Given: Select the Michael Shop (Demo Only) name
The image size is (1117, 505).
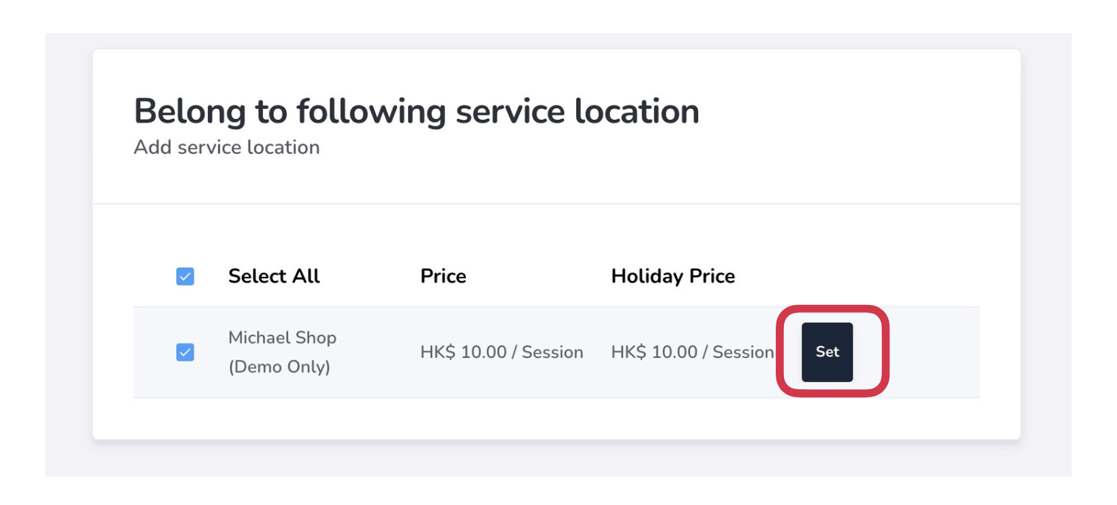Looking at the screenshot, I should pos(282,352).
